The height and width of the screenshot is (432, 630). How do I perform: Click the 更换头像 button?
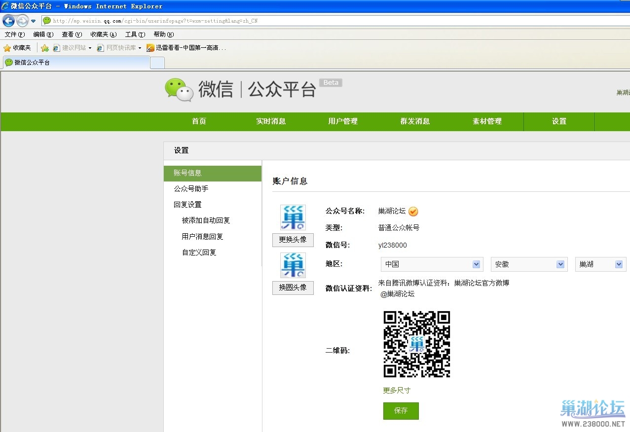coord(293,240)
